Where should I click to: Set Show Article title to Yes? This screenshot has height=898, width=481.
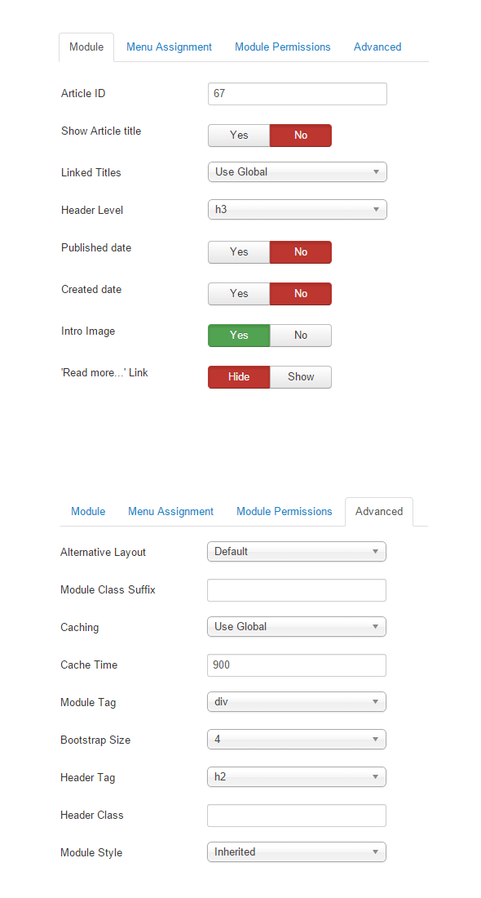(x=239, y=136)
